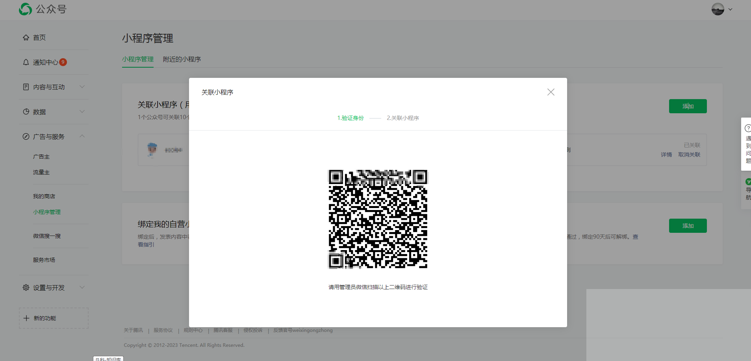Click the linked mini program avatar thumbnail
Screen dimensions: 751x361
[152, 150]
